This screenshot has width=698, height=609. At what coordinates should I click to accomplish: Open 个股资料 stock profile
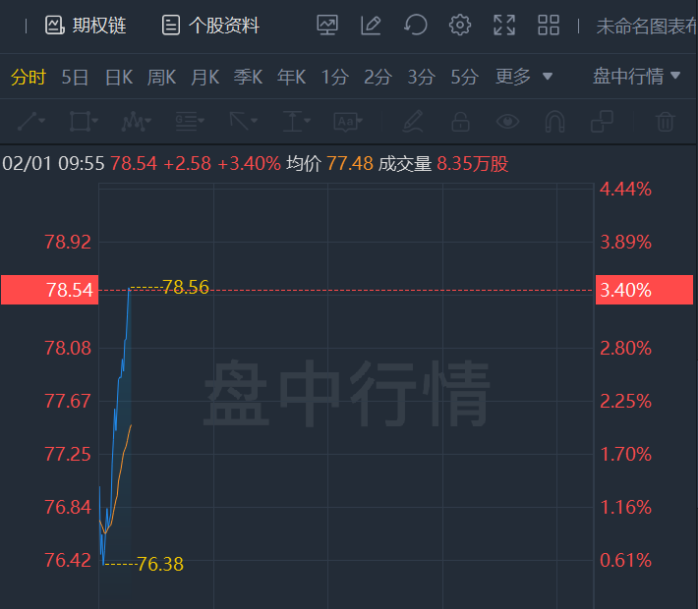click(x=210, y=26)
